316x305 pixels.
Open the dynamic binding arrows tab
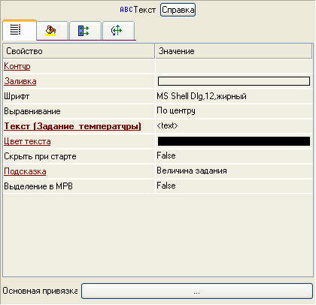tap(84, 31)
